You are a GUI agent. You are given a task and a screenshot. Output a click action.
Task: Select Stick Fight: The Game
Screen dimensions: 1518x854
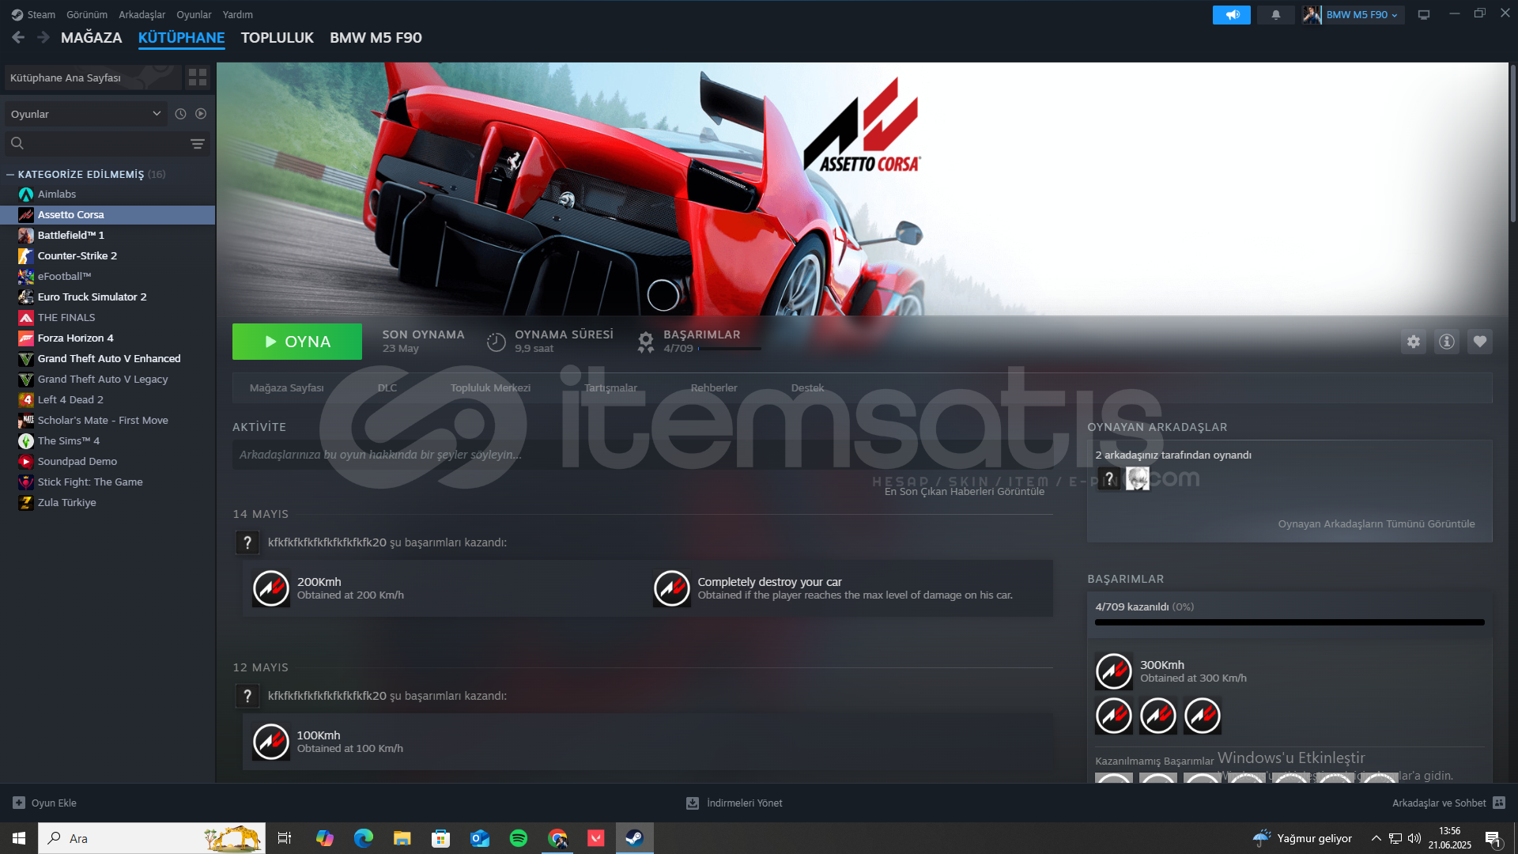coord(108,482)
